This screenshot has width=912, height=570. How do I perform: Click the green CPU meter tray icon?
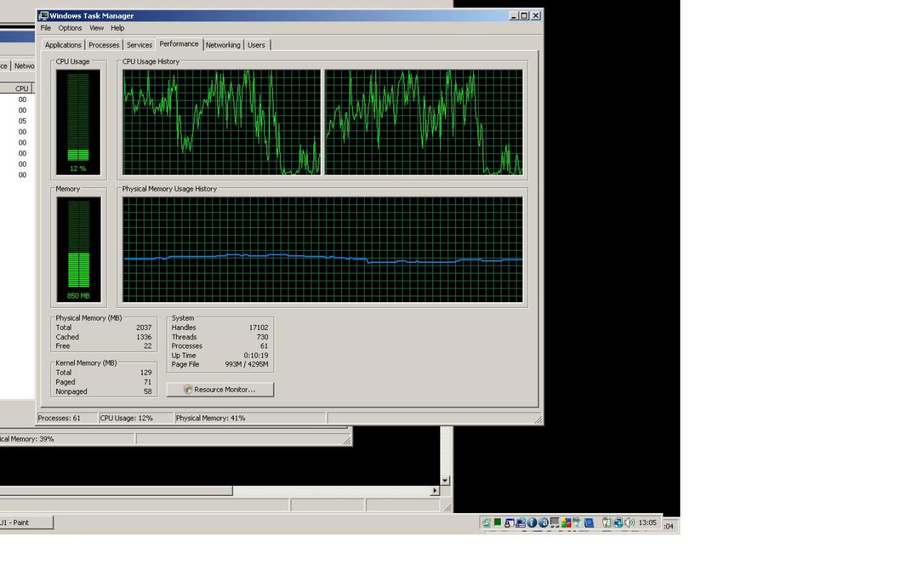[497, 522]
